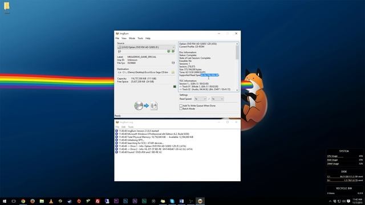Select the 'Current Profile: CD-ROM' line
Image resolution: width=365 pixels, height=205 pixels.
192,47
